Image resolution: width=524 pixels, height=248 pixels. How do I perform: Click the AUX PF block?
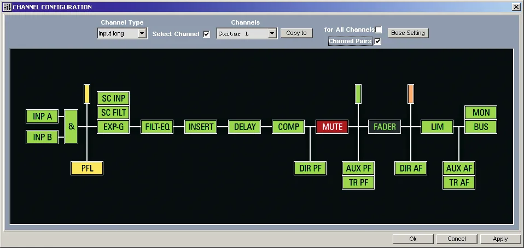[x=358, y=168]
